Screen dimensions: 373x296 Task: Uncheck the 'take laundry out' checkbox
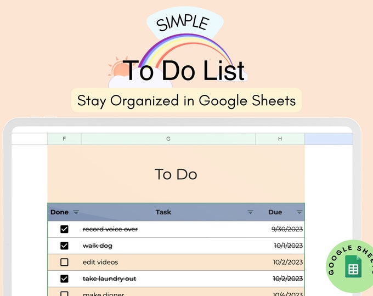(64, 278)
